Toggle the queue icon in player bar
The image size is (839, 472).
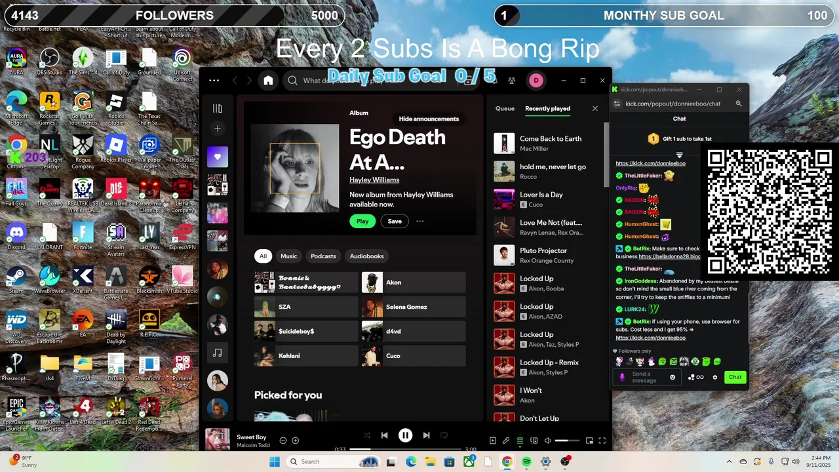(520, 441)
